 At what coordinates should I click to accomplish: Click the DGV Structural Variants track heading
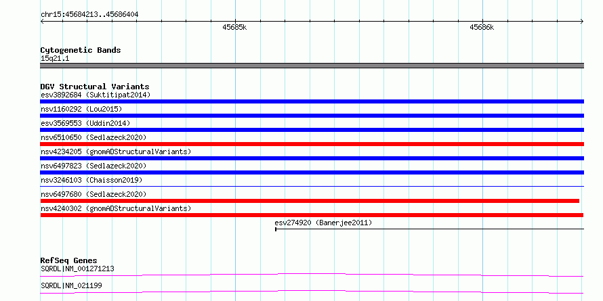pyautogui.click(x=95, y=87)
